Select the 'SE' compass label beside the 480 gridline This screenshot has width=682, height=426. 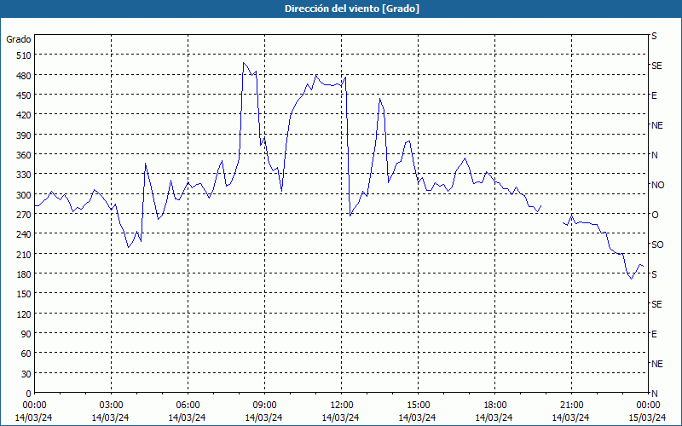[656, 66]
